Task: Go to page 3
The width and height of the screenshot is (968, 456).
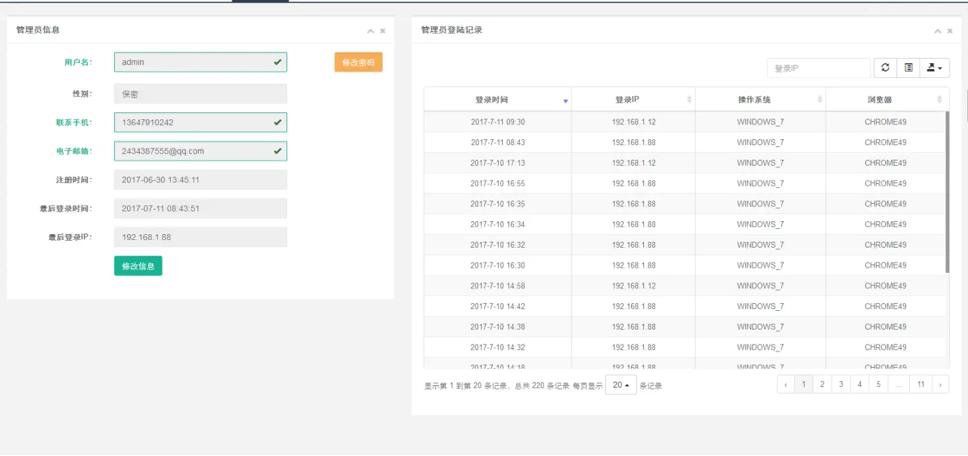Action: point(841,384)
